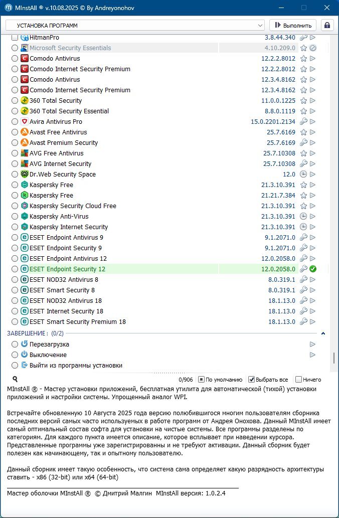Screen dimensions: 339x518
Task: Select the Выключение radio button
Action: pyautogui.click(x=15, y=355)
